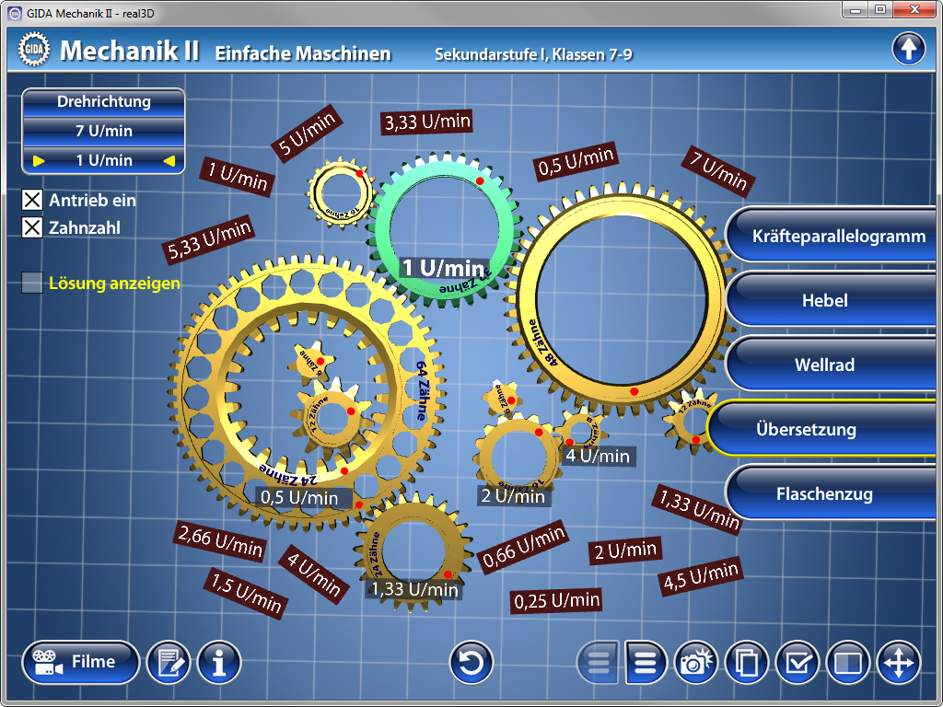This screenshot has height=707, width=943.
Task: Click the right yellow arrow beside 1 U/min
Action: [x=169, y=161]
